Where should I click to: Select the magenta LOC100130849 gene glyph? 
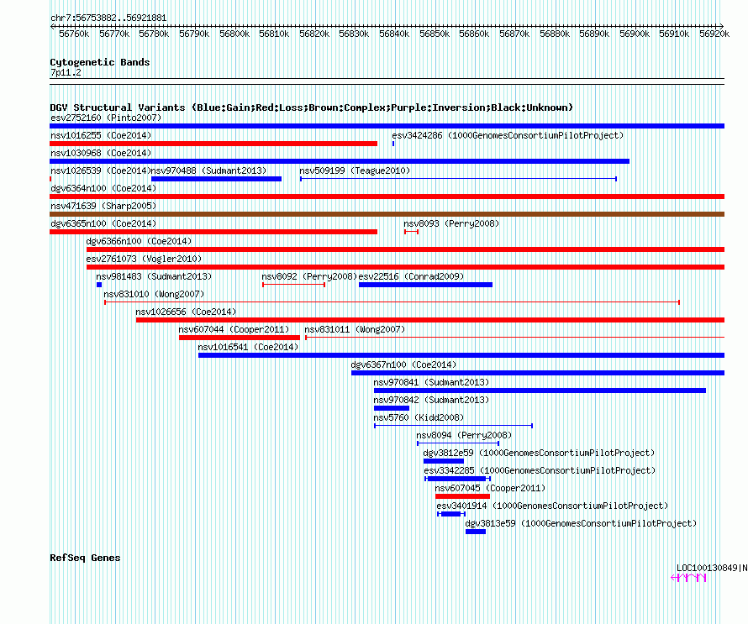pyautogui.click(x=688, y=578)
